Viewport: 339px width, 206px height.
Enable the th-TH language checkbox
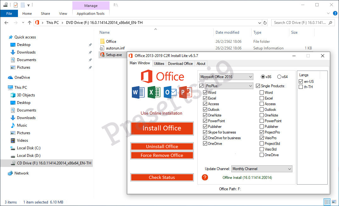(x=301, y=87)
